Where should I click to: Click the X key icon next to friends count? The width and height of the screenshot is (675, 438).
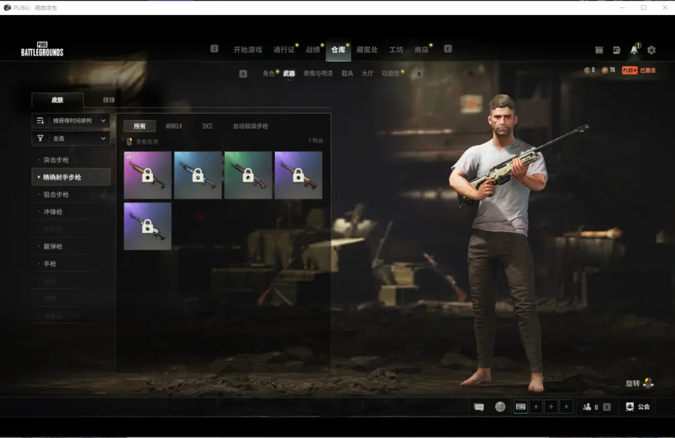606,407
